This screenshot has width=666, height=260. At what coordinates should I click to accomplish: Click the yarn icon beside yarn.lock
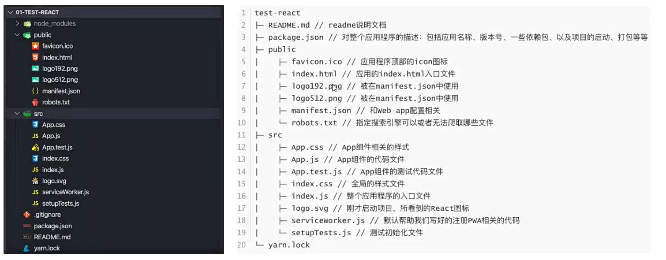tap(27, 249)
